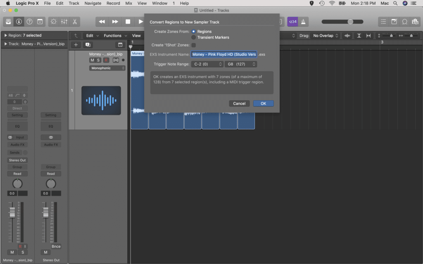Expand the Track inspector disclosure triangle
The height and width of the screenshot is (264, 423).
(x=5, y=44)
